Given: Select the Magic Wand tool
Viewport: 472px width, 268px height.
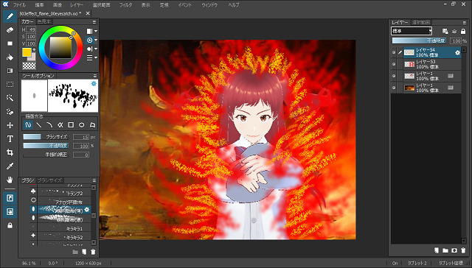Looking at the screenshot, I should pos(10,98).
